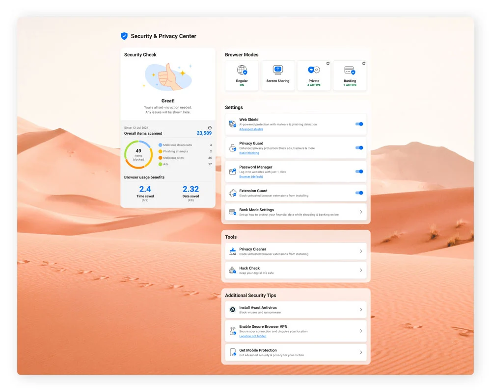Viewport: 491px width, 392px height.
Task: Click the Web Shield globe icon
Action: pos(232,124)
